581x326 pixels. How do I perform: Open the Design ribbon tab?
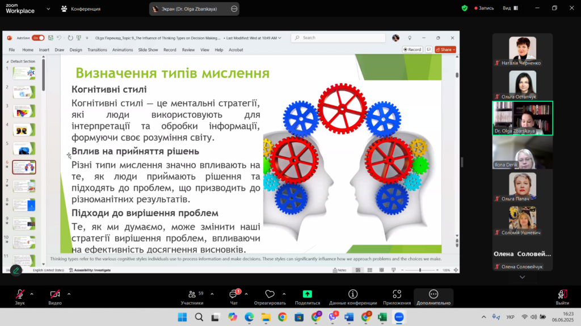click(x=75, y=50)
